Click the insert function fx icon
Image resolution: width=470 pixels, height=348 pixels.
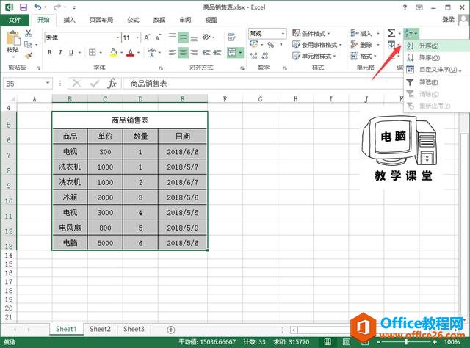click(112, 83)
